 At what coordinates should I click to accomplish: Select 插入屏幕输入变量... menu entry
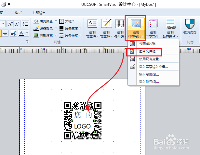153,67
